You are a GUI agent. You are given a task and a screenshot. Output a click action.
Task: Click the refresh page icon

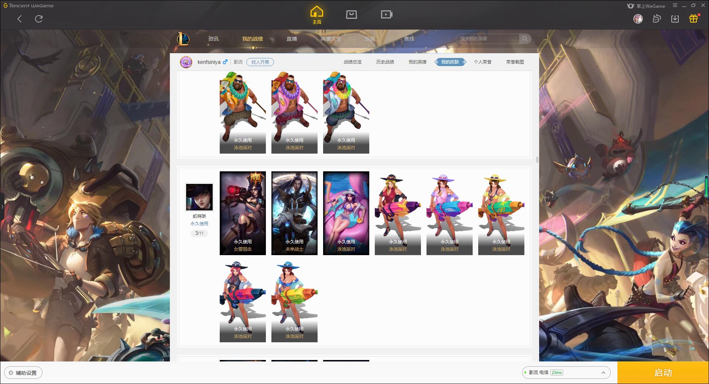[x=39, y=19]
